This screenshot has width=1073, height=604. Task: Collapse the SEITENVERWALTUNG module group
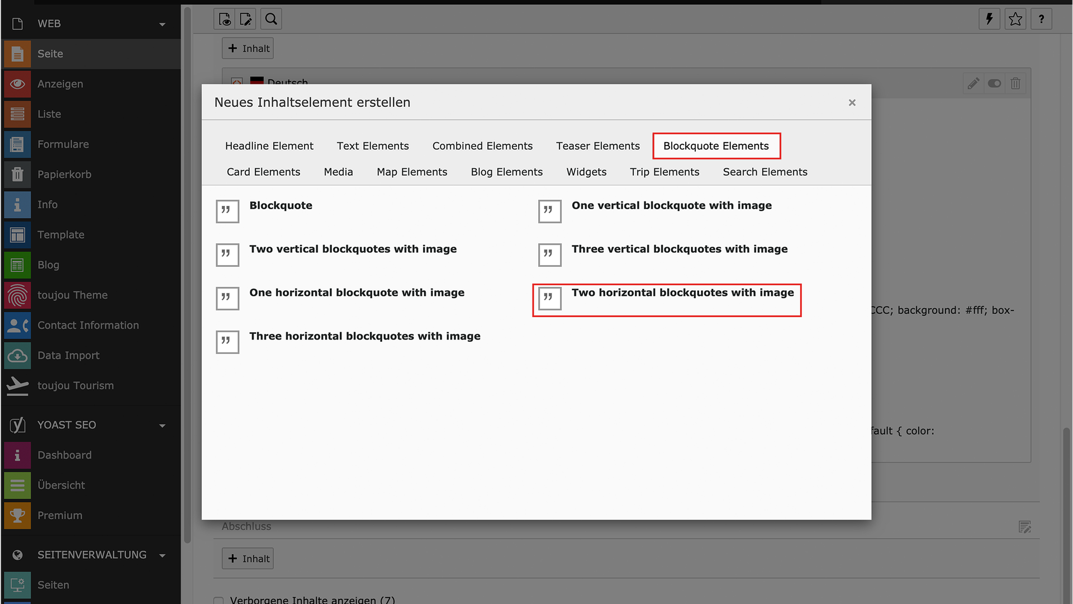click(162, 555)
